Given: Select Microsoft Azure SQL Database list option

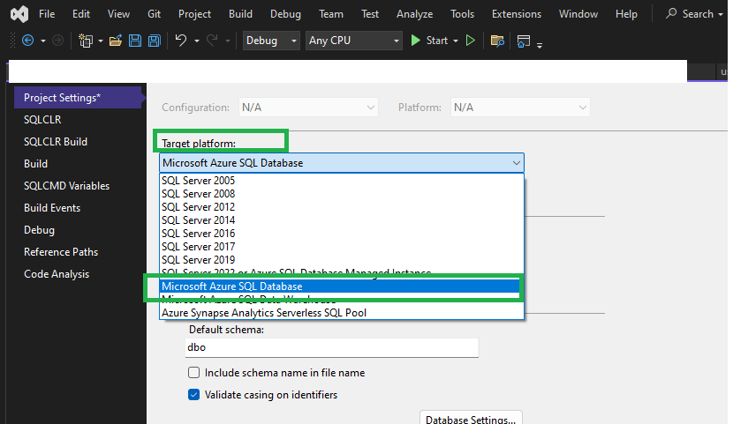Looking at the screenshot, I should point(342,286).
